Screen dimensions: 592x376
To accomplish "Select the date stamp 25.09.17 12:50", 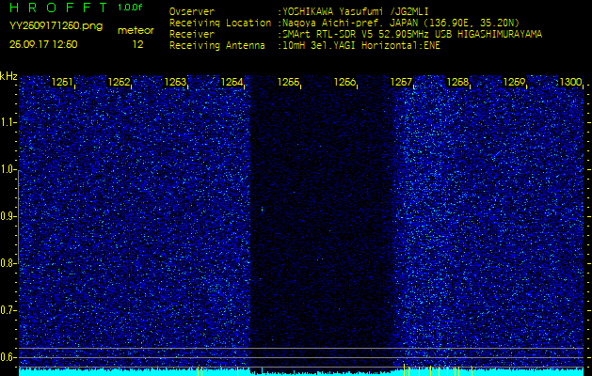I will coord(43,44).
